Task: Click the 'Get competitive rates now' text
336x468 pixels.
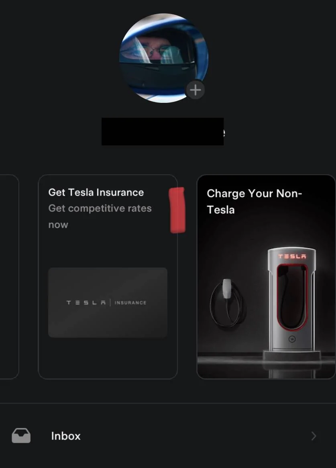Action: (100, 217)
